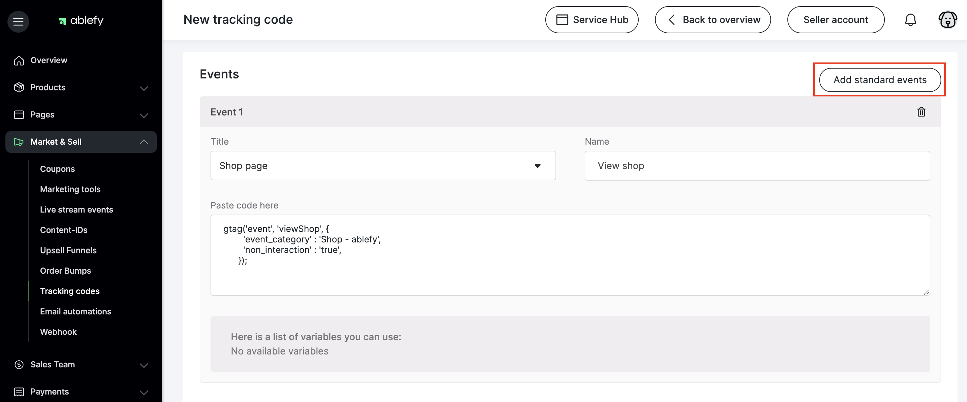The width and height of the screenshot is (967, 402).
Task: Open Marketing tools menu item
Action: tap(70, 189)
